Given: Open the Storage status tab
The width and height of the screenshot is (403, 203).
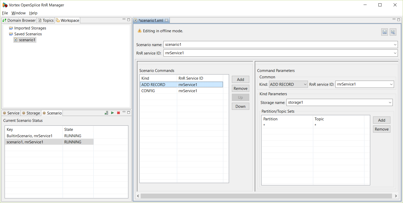Looking at the screenshot, I should (x=31, y=113).
